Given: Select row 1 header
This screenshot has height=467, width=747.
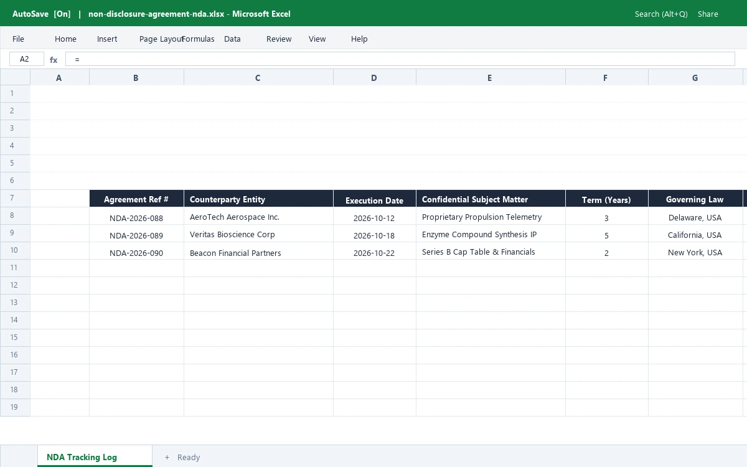Looking at the screenshot, I should pyautogui.click(x=15, y=93).
